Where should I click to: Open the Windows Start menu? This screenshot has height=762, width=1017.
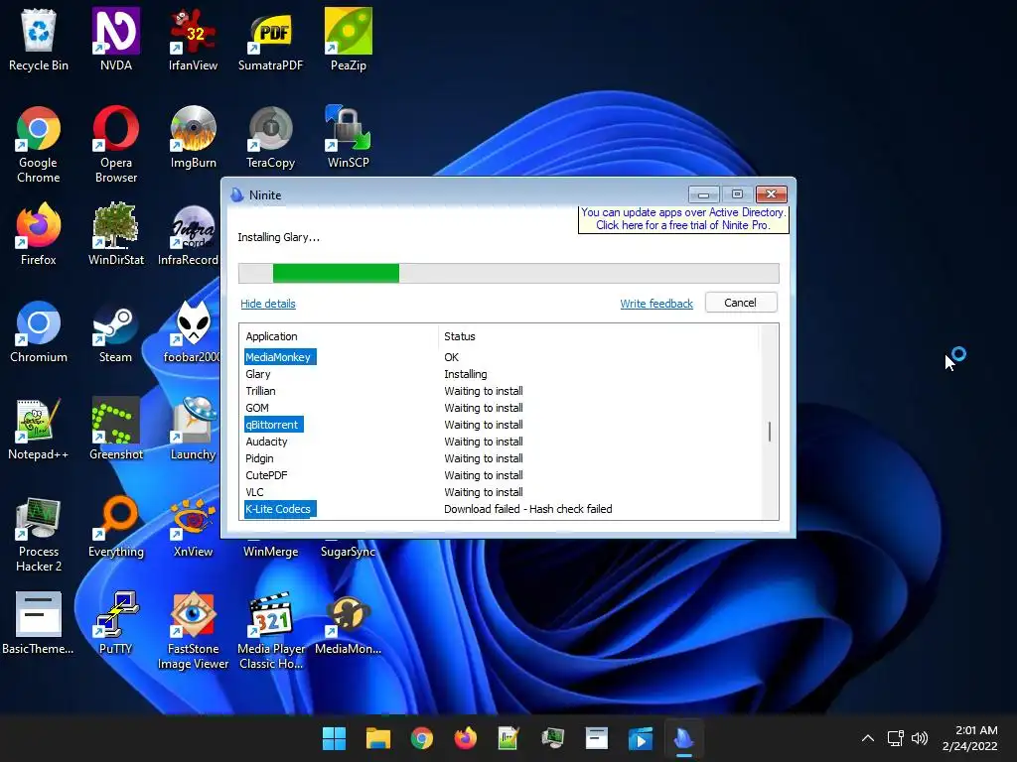click(334, 738)
